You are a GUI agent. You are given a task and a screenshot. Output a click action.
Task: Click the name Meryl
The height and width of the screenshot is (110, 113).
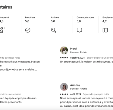74,49
